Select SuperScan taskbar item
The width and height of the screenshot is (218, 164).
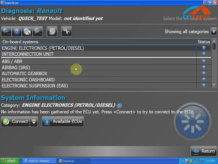(x=74, y=161)
